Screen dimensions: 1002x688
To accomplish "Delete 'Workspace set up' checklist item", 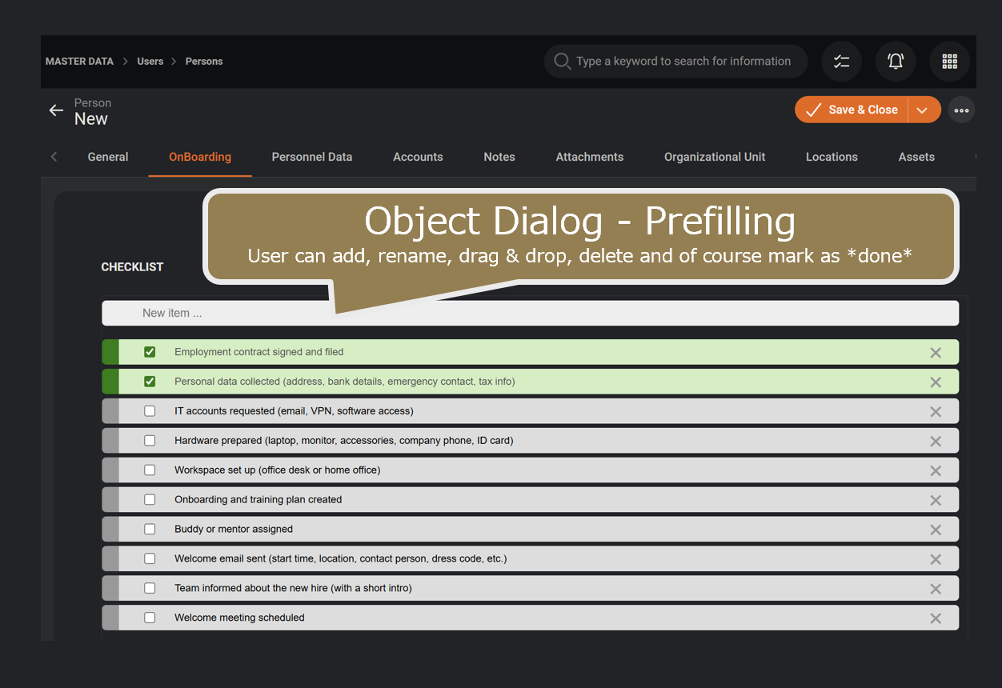I will click(936, 471).
